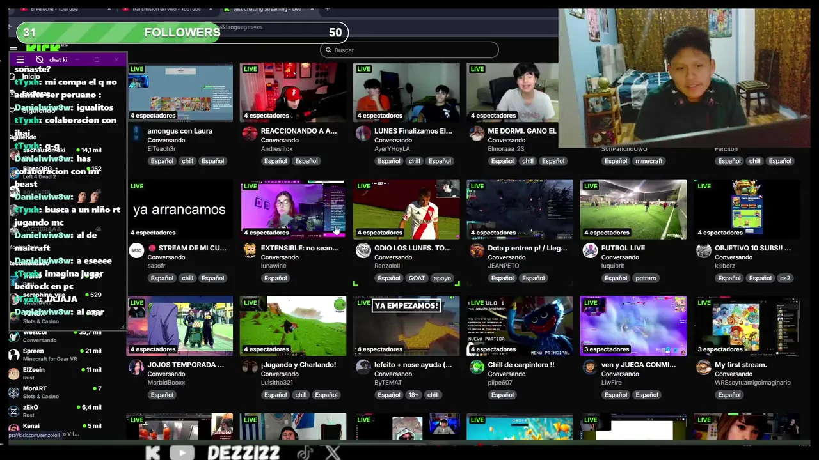The width and height of the screenshot is (819, 460).
Task: Click the GOAT tag
Action: tap(417, 278)
